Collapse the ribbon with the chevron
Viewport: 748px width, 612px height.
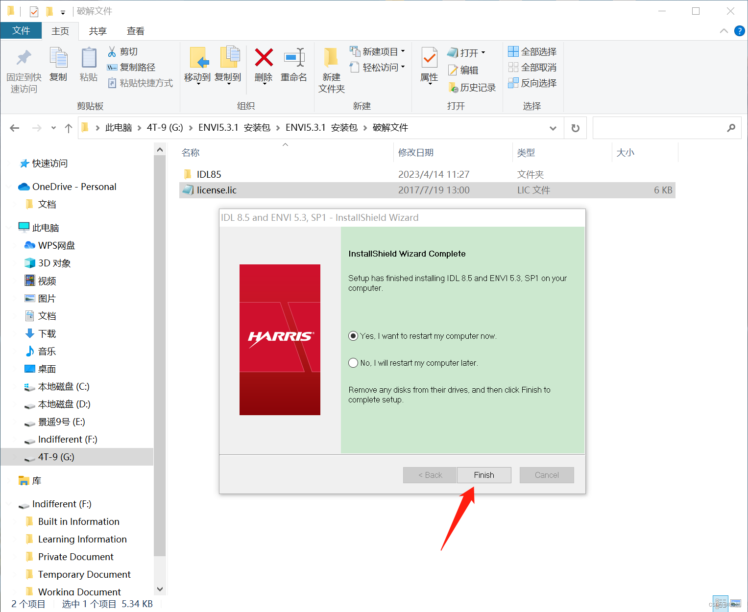coord(724,31)
